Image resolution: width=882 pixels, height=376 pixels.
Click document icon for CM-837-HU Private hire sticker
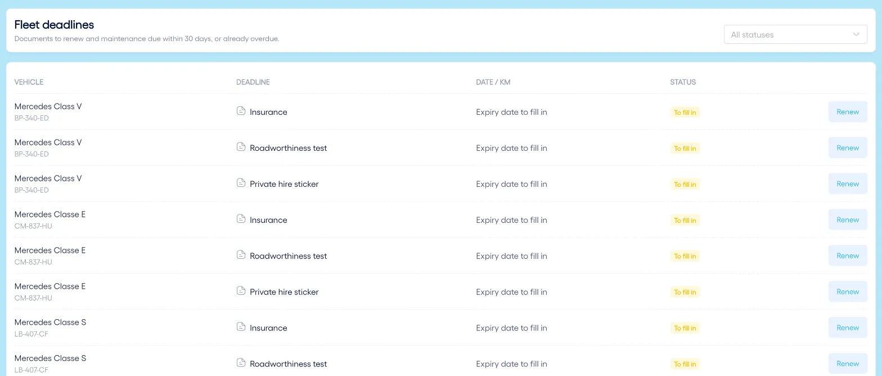[241, 291]
